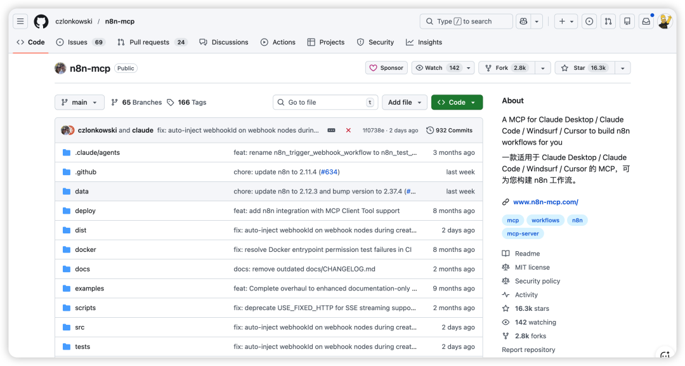Sponsor the repository with heart button

point(386,68)
